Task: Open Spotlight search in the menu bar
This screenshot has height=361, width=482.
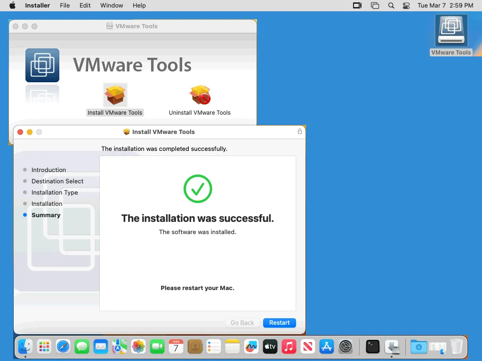Action: pos(391,6)
